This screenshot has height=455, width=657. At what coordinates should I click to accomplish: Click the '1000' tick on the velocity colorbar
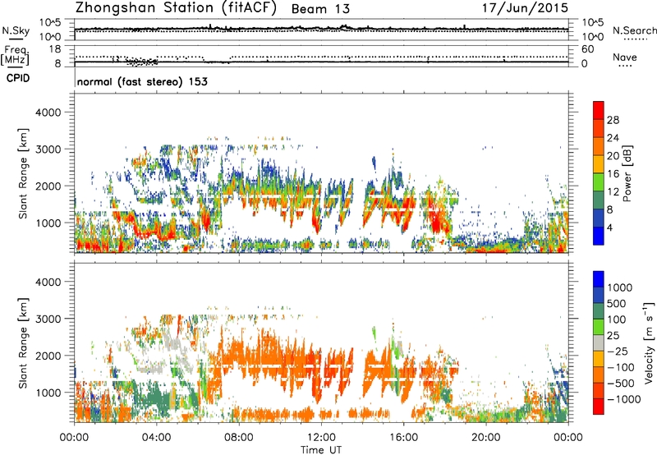[620, 287]
